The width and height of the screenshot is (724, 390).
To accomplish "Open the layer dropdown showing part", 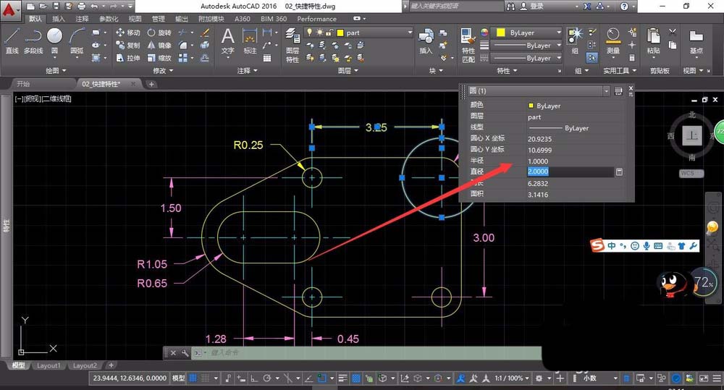I will pos(358,33).
